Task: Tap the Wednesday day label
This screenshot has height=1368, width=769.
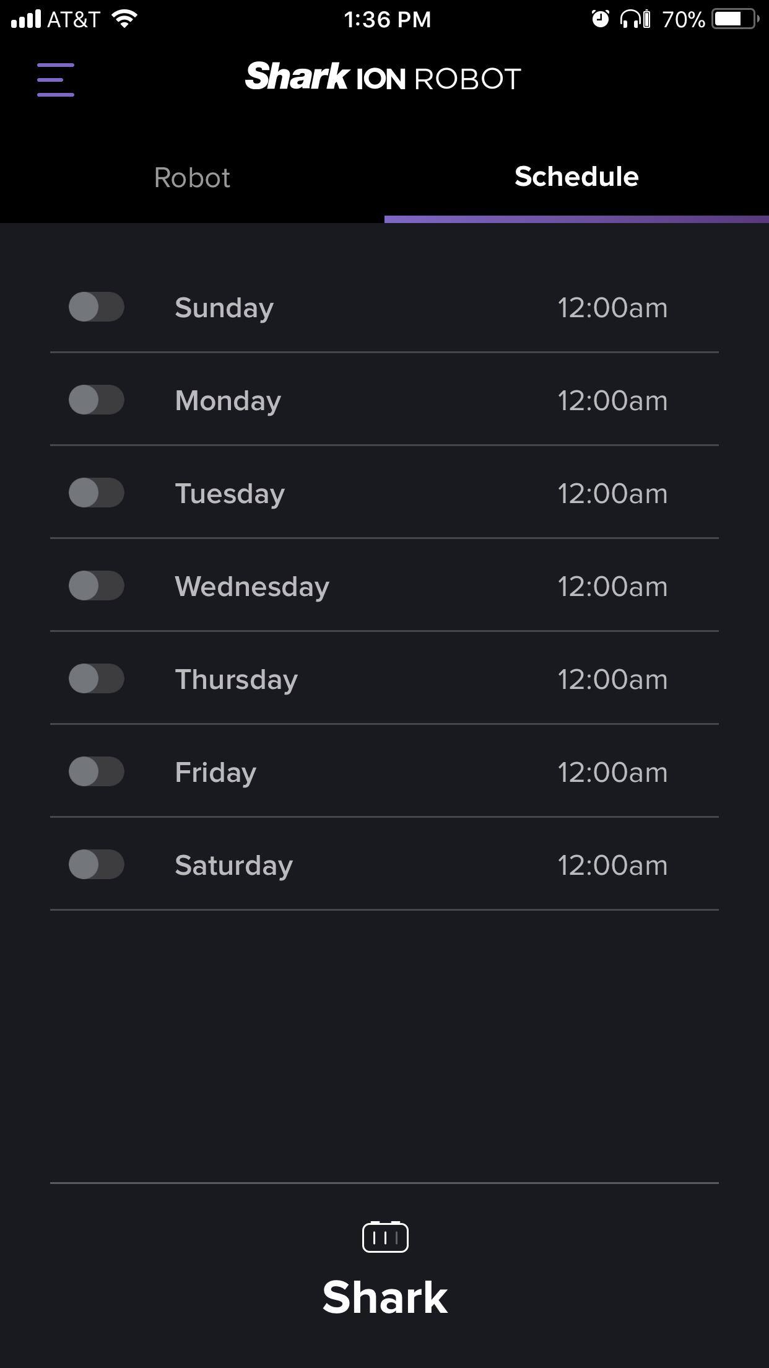Action: (x=252, y=587)
